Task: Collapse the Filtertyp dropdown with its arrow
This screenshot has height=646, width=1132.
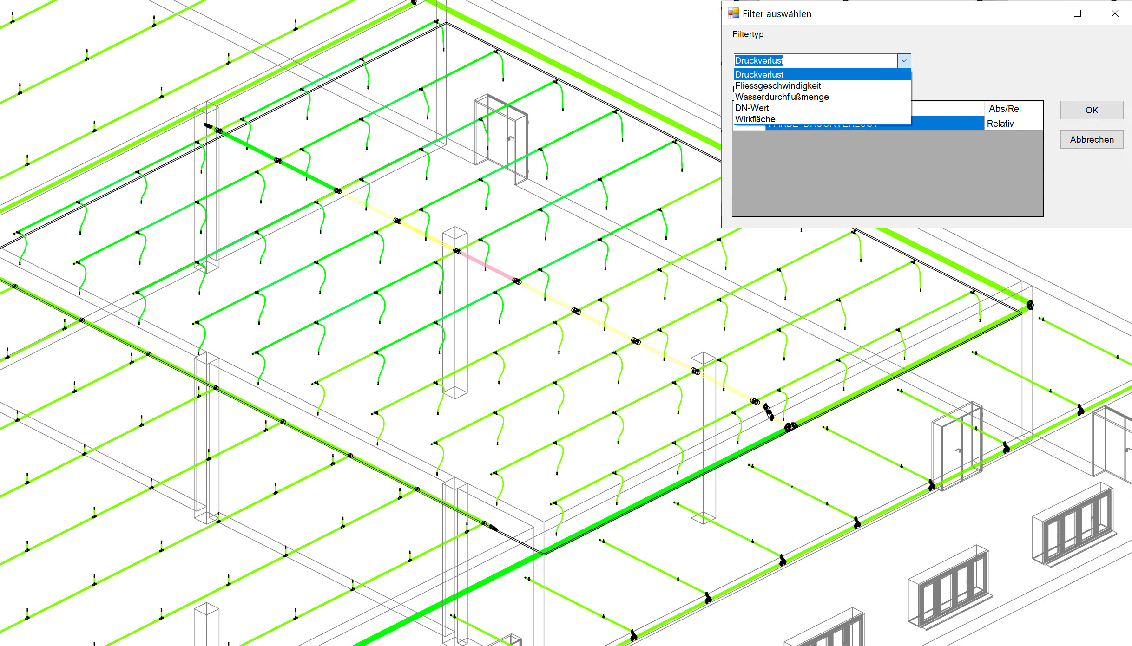Action: pyautogui.click(x=904, y=60)
